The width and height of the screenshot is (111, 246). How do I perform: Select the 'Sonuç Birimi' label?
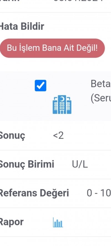pos(27,164)
